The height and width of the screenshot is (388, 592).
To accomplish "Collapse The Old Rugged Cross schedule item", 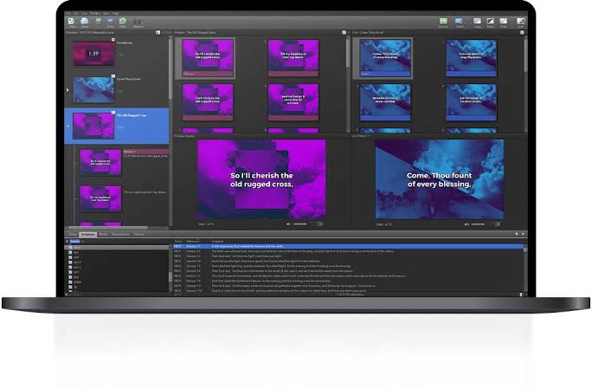I will [68, 126].
